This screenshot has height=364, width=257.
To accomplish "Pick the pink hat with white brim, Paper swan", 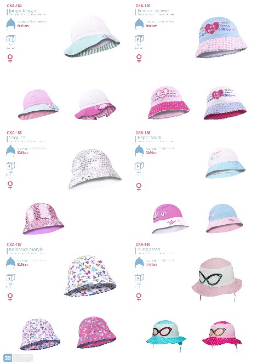I will click(170, 219).
